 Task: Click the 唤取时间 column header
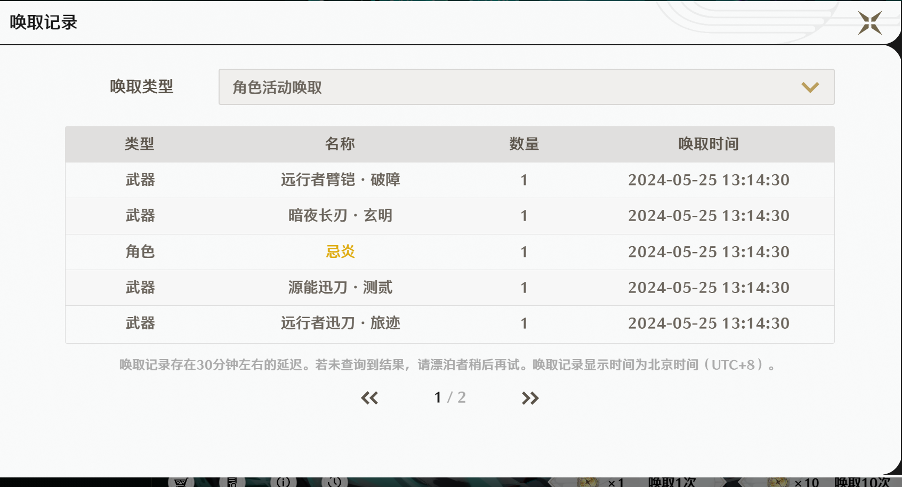coord(708,144)
